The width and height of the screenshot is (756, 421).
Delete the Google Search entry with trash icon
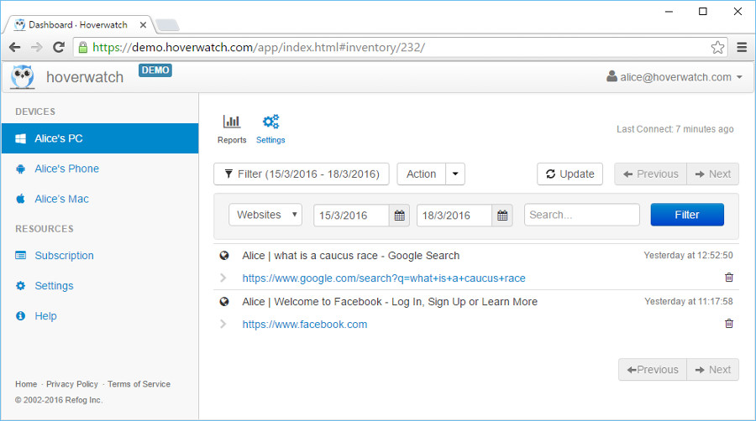[x=728, y=278]
